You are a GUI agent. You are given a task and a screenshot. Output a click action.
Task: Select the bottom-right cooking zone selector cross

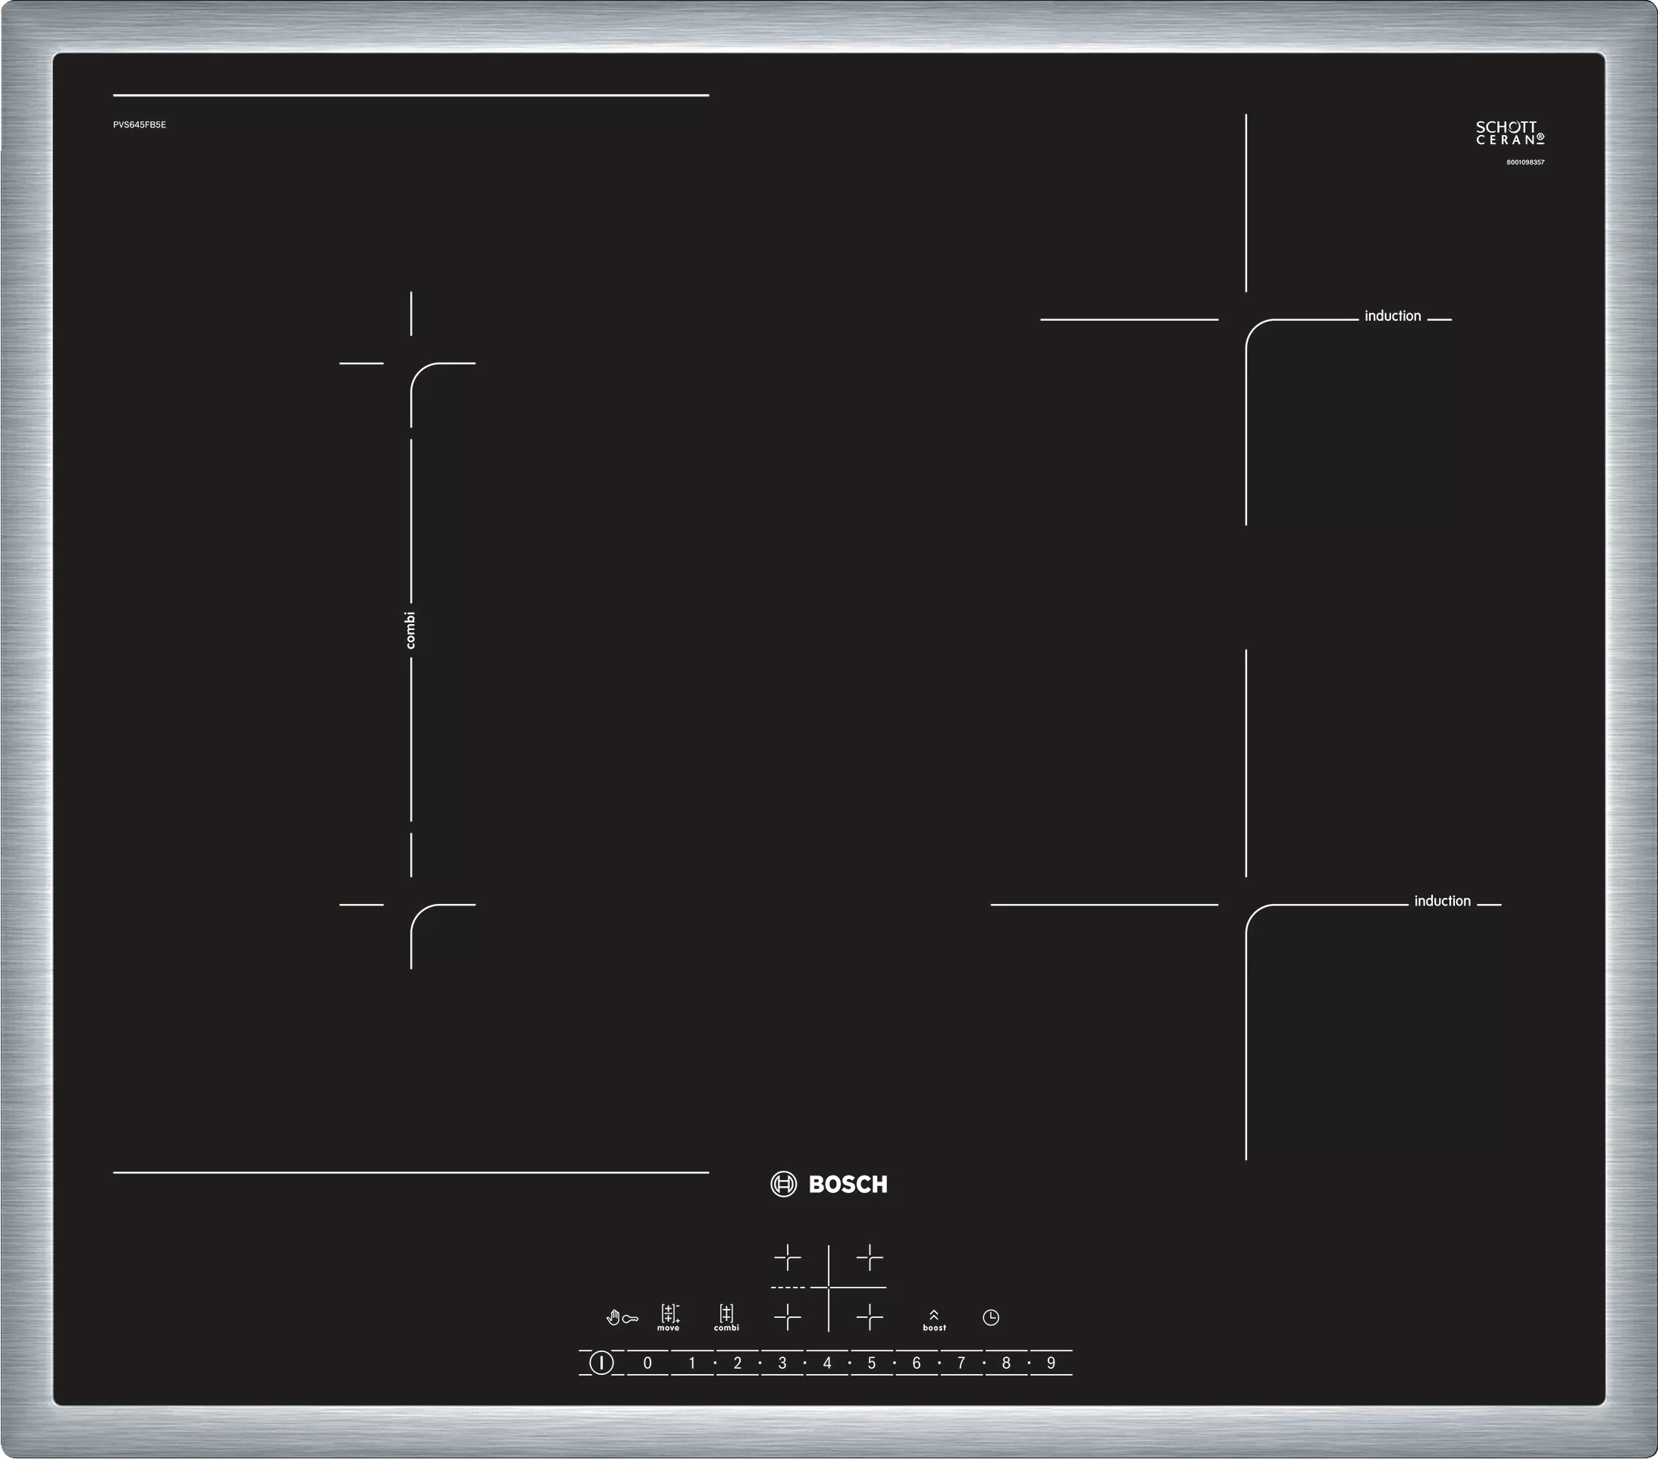pos(870,1317)
